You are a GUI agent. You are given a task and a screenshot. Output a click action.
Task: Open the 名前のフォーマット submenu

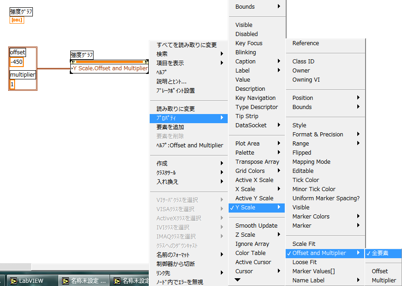[189, 255]
